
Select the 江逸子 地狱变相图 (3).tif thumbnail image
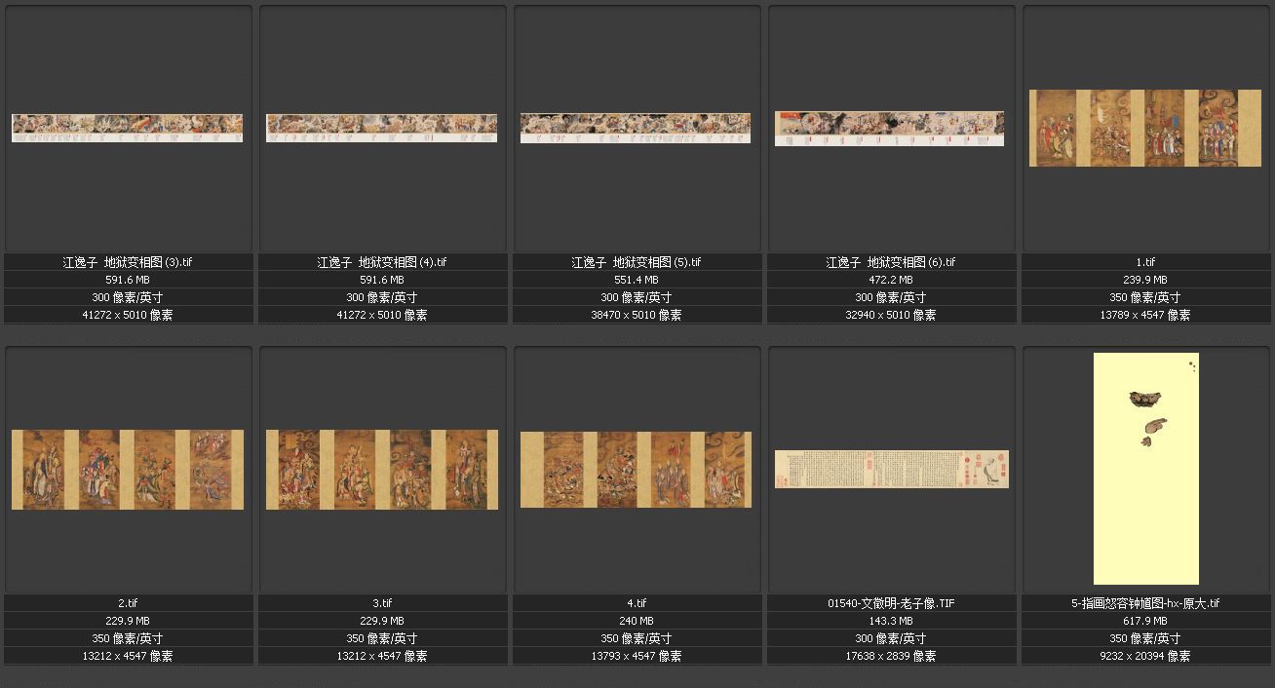tap(127, 128)
